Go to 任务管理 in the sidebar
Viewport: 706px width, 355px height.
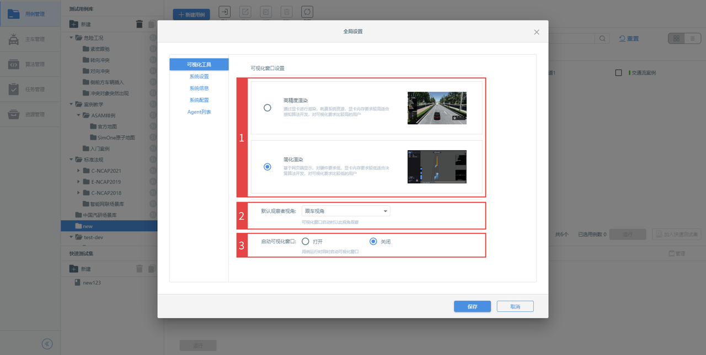pos(14,89)
